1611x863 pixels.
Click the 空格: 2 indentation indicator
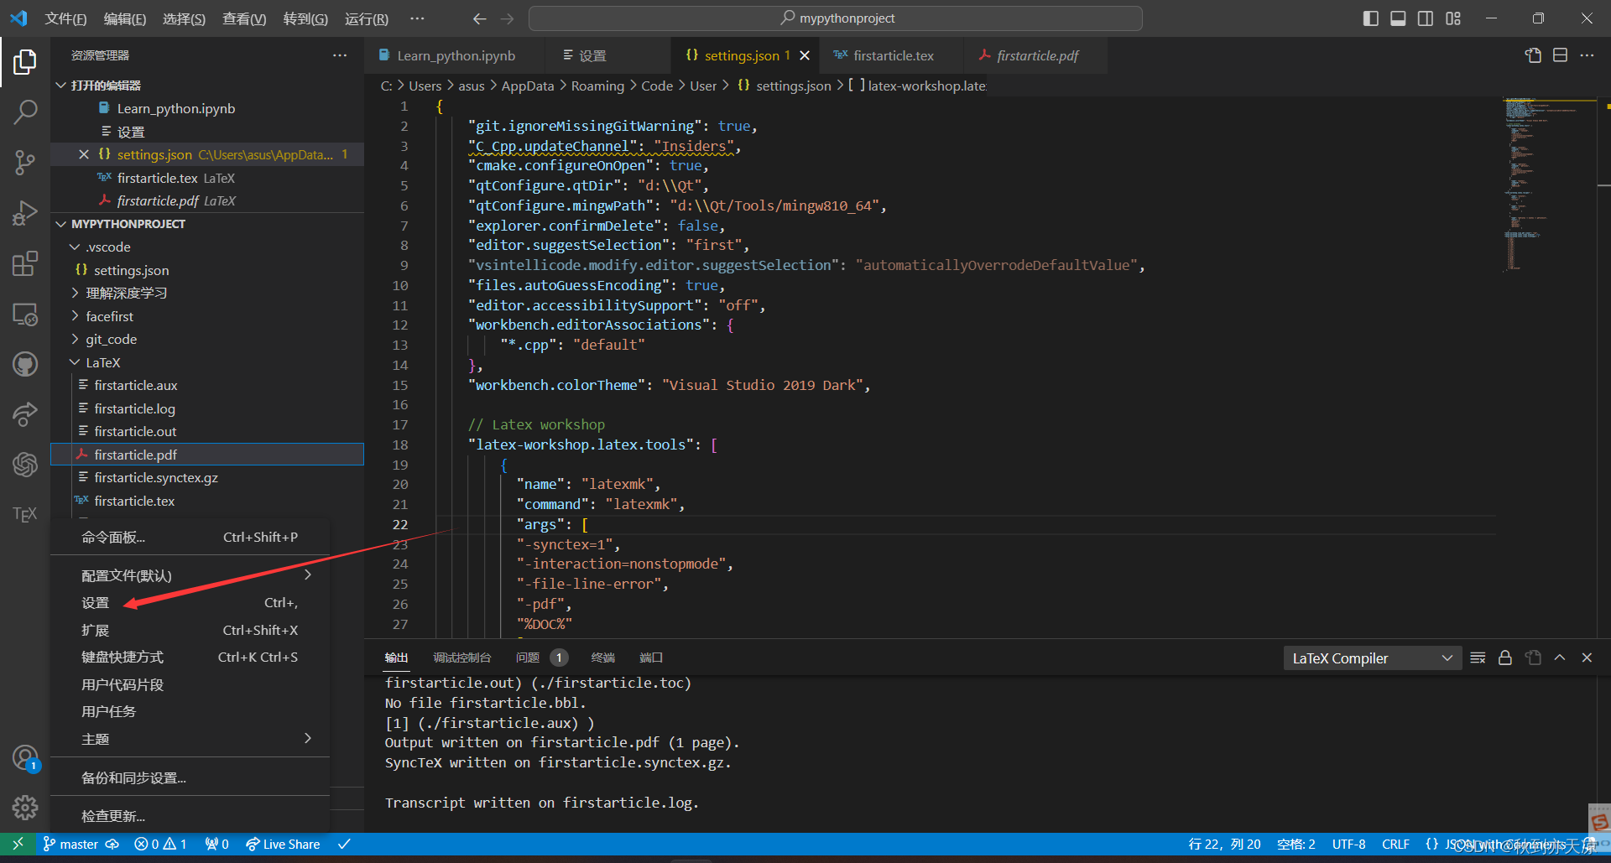click(1296, 844)
